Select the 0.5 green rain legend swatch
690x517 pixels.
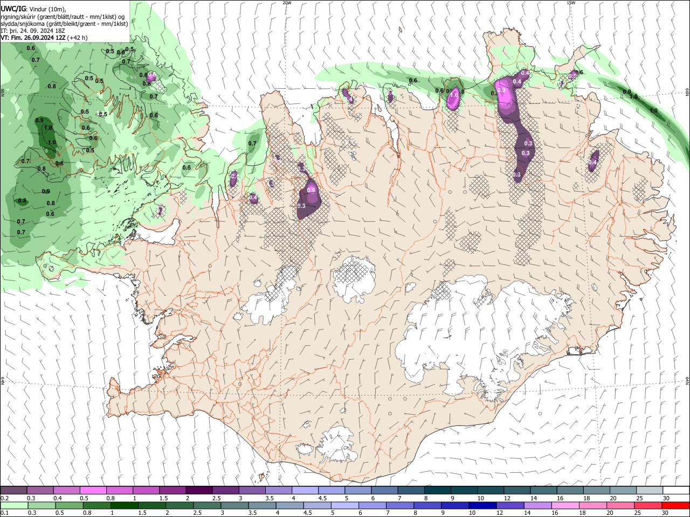(x=69, y=506)
